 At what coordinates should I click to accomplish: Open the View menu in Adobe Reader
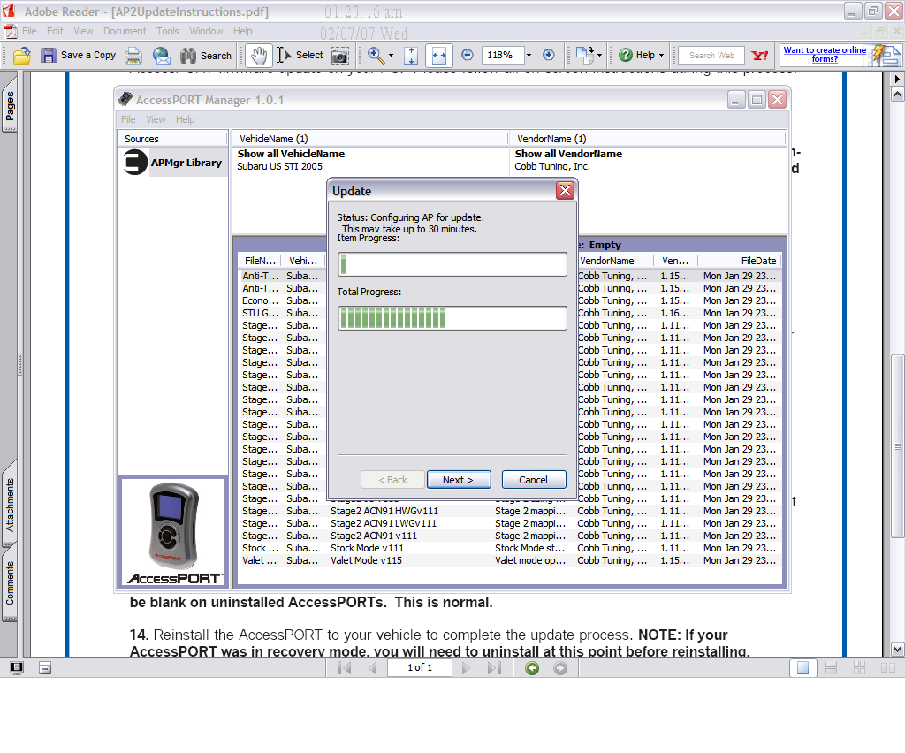[83, 31]
